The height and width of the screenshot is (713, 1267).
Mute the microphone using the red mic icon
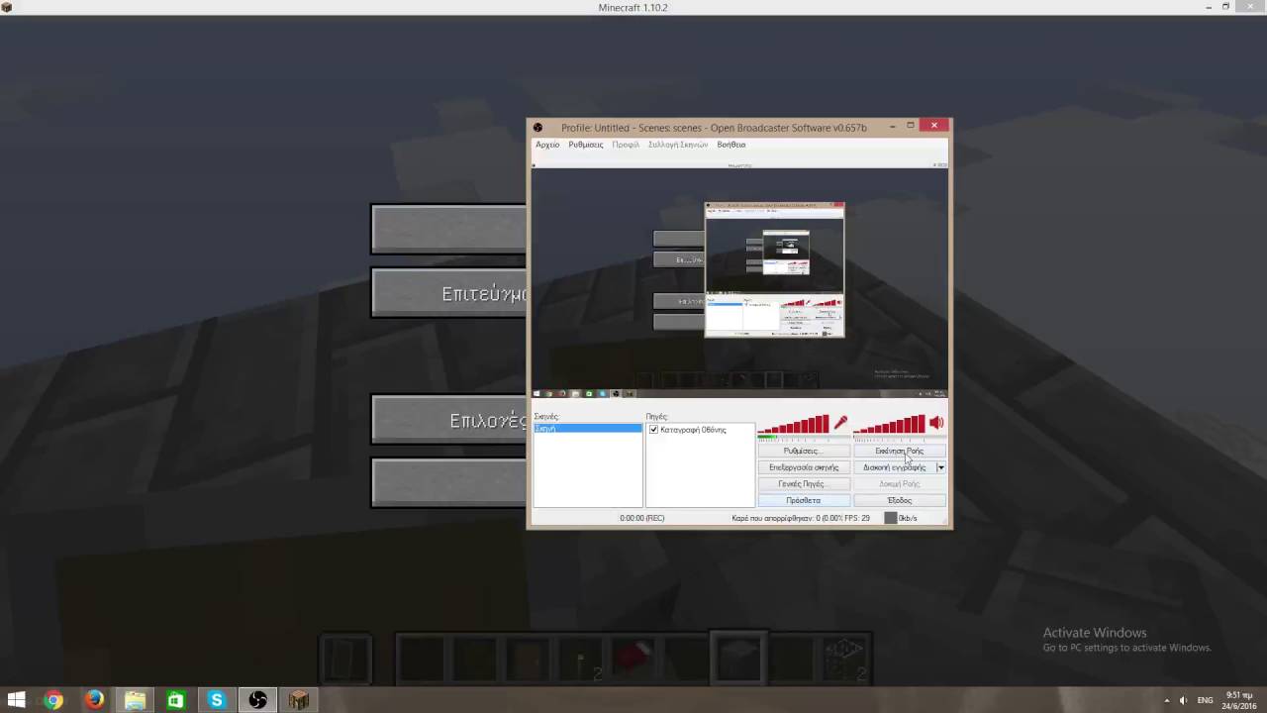pos(840,424)
